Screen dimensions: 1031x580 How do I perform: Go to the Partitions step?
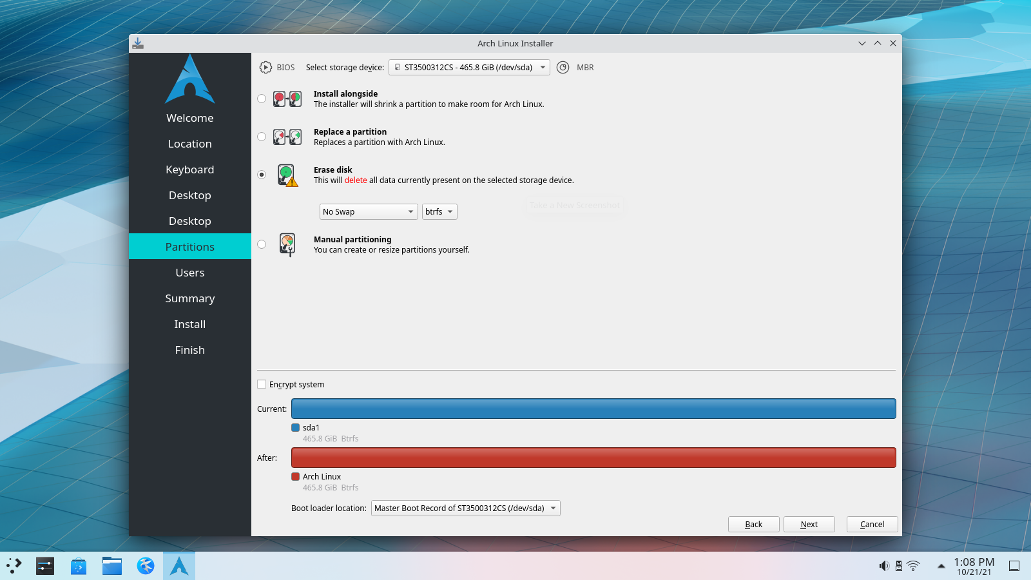(x=190, y=247)
